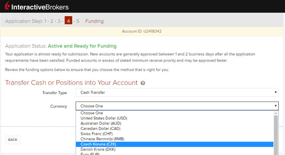Select Swiss Franc (CHF) option

pos(175,134)
